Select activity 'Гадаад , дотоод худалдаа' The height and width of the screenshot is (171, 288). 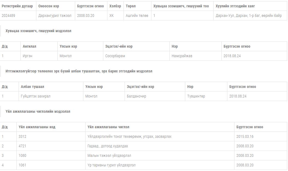click(108, 146)
